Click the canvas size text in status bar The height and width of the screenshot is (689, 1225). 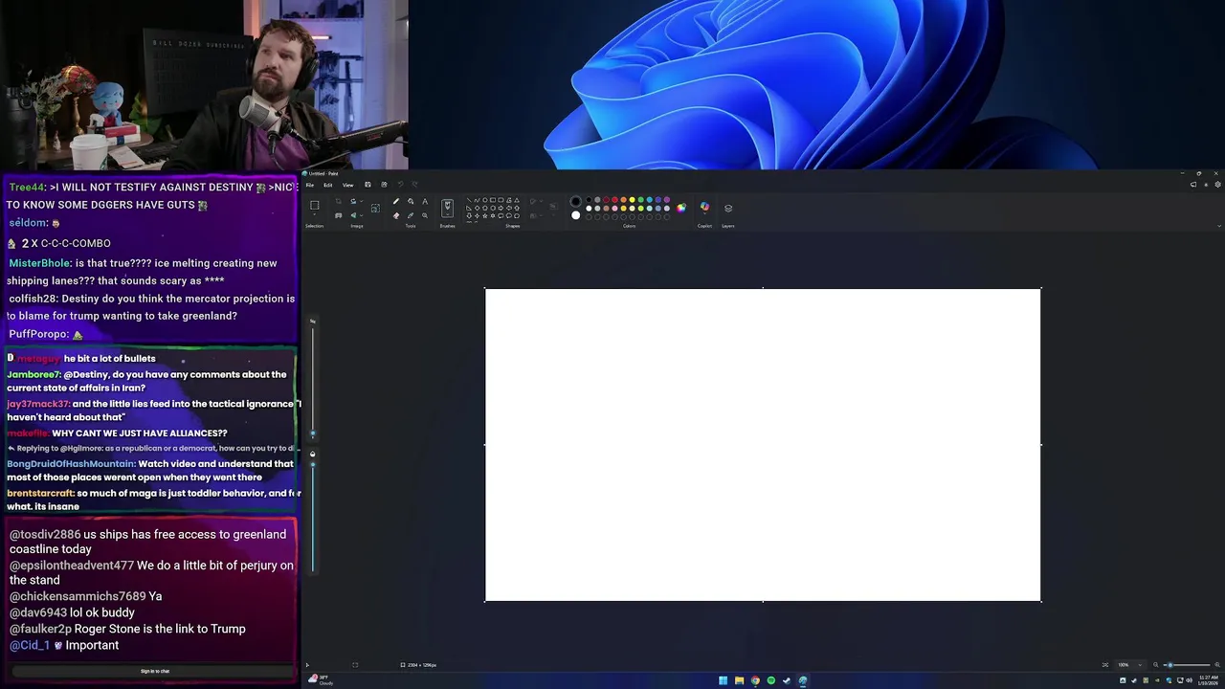[422, 665]
